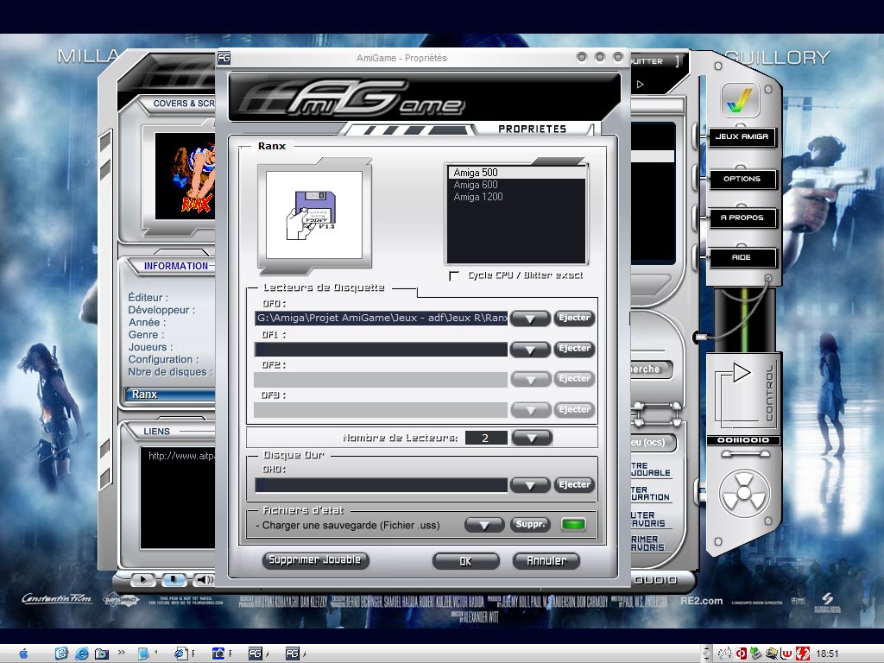This screenshot has width=884, height=663.
Task: Open the http://www.aitp link in Liens
Action: coord(181,456)
